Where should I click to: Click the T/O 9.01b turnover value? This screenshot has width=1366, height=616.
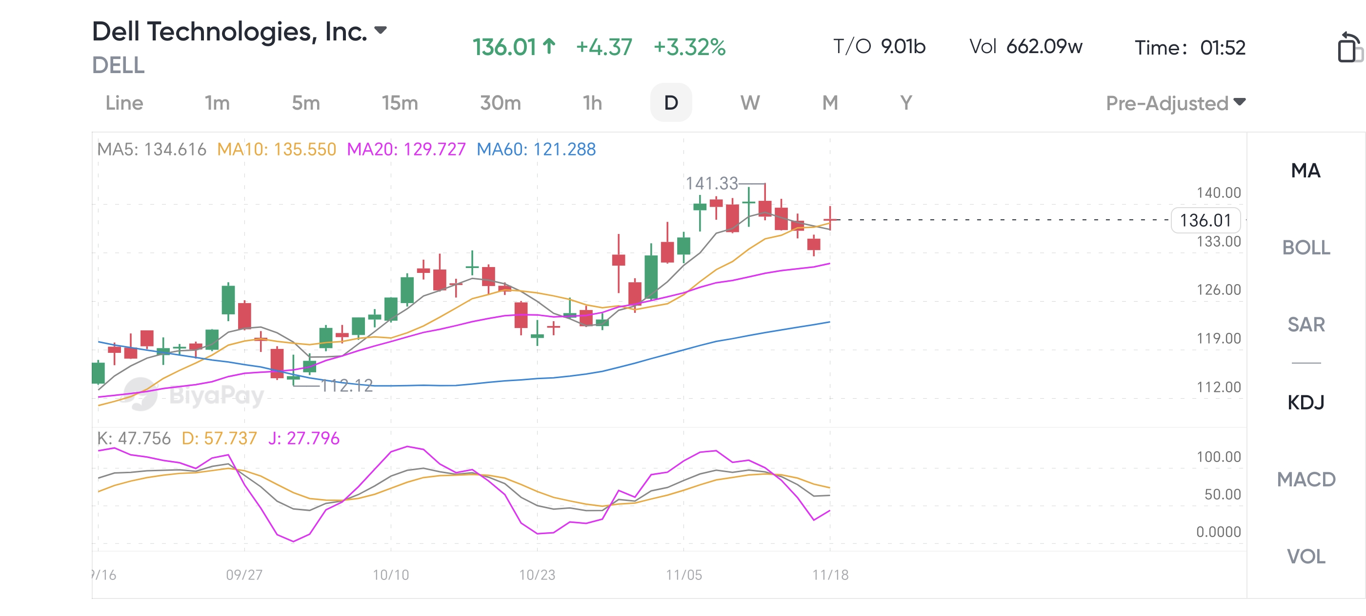tap(879, 47)
